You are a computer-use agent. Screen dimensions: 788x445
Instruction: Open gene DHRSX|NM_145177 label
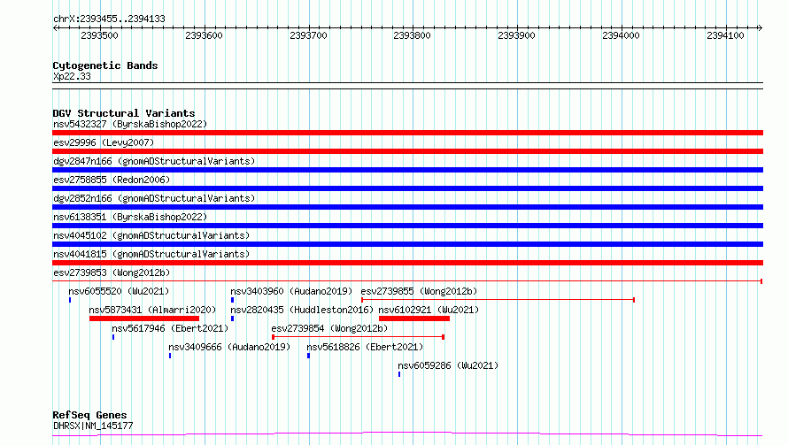coord(93,426)
